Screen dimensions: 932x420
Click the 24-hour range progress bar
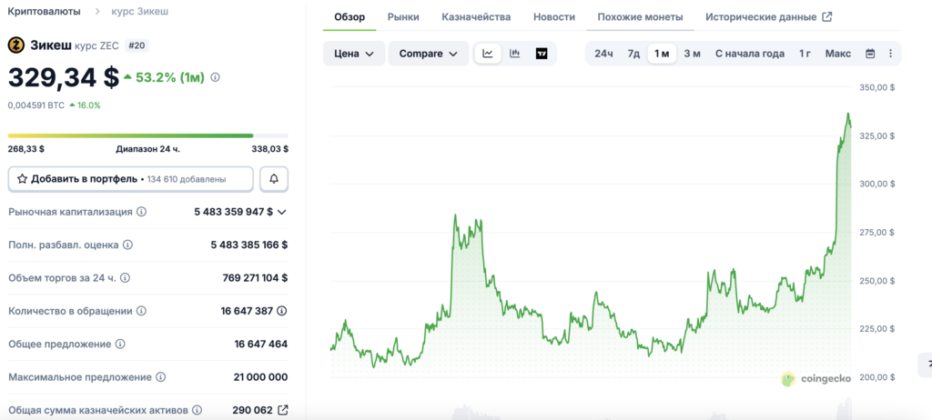pyautogui.click(x=147, y=136)
